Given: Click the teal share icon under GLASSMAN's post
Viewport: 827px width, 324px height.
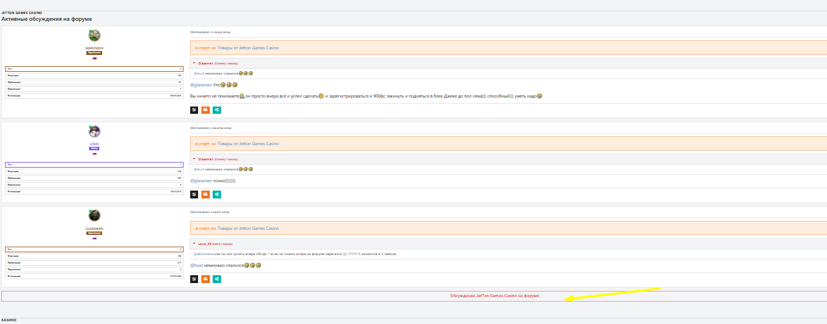Looking at the screenshot, I should click(x=217, y=279).
